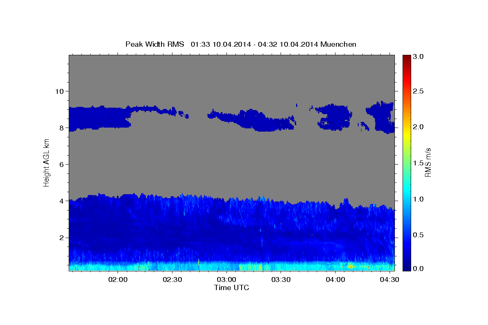Click the 'Time UTC' axis label

(x=231, y=288)
